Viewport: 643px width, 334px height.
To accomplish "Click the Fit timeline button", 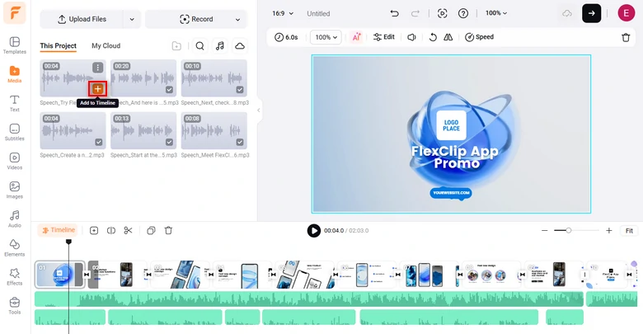I will tap(629, 231).
